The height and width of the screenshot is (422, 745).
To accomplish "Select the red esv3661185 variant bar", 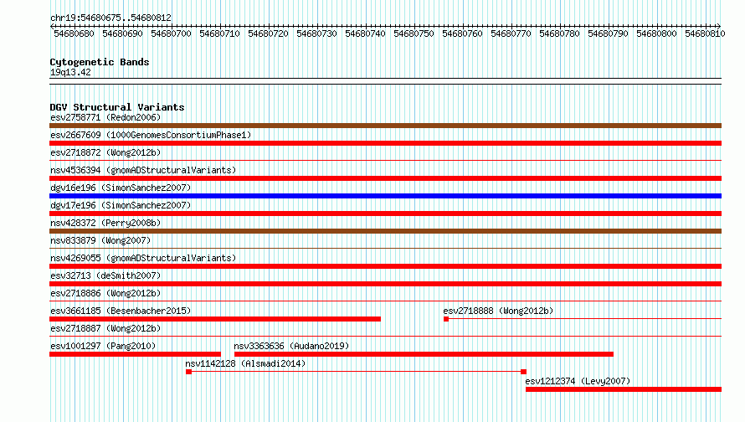I will click(215, 319).
